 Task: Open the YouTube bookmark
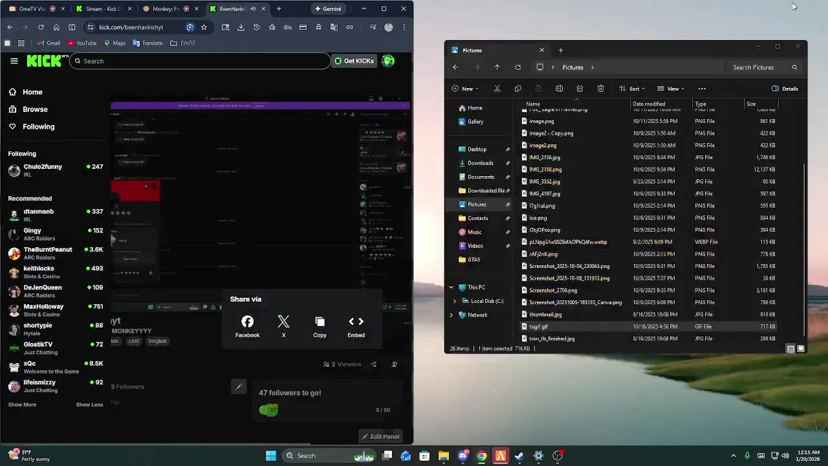point(82,43)
